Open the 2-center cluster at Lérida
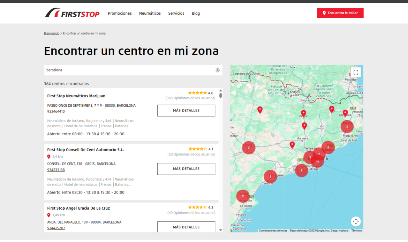408x242 pixels. (x=249, y=148)
